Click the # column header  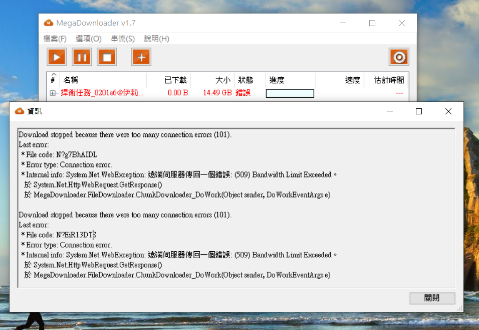tap(54, 80)
